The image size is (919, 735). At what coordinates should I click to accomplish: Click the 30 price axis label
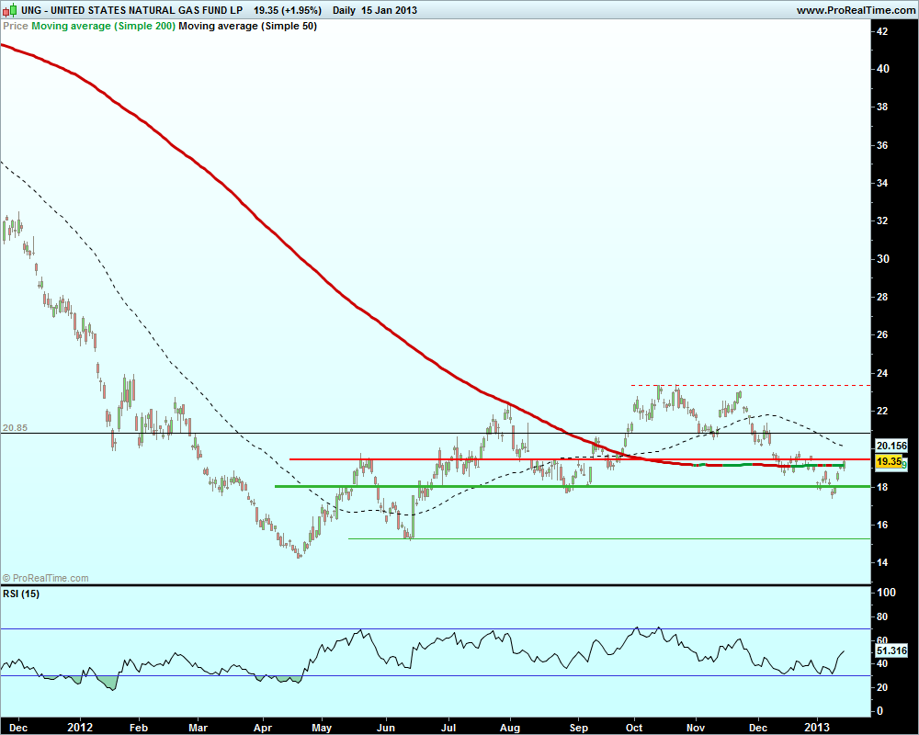[x=882, y=259]
